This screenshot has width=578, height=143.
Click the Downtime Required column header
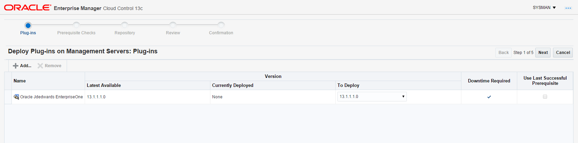pos(489,81)
